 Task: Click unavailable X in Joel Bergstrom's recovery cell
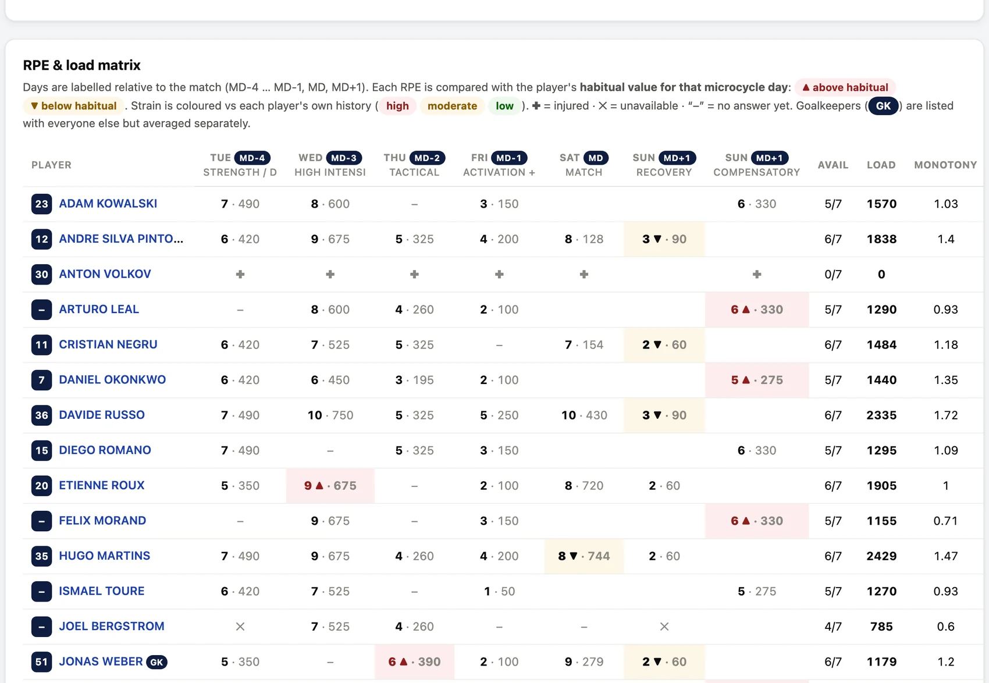664,627
